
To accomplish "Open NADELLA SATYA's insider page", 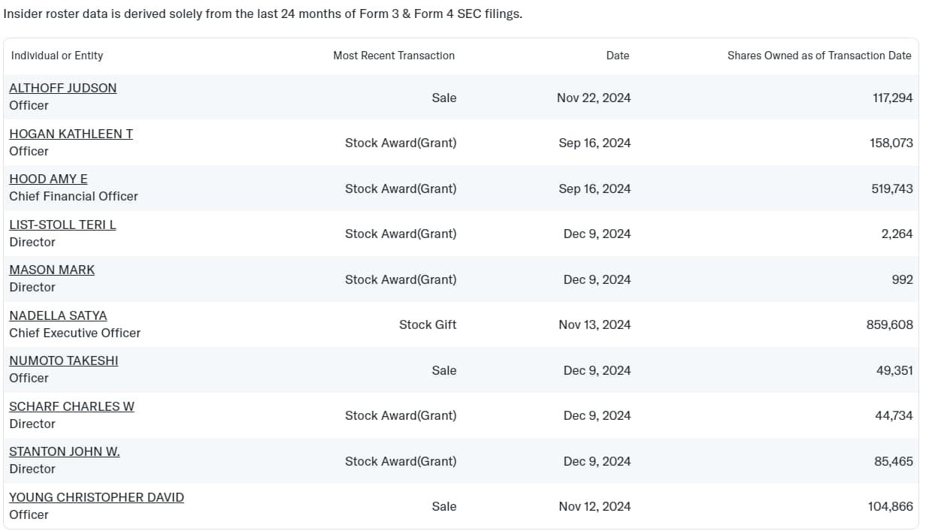I will 58,315.
